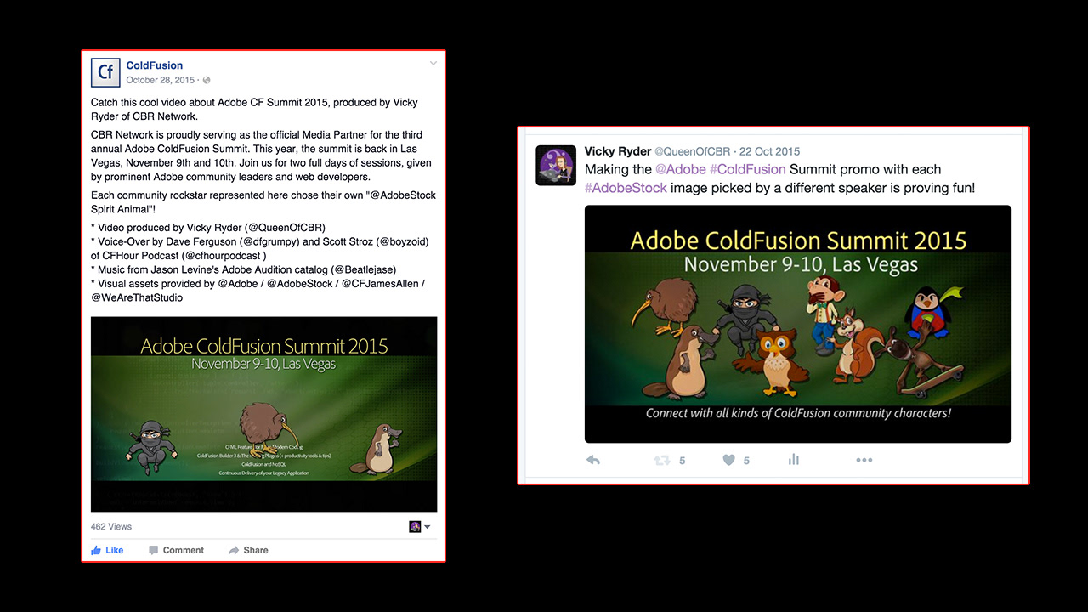Image resolution: width=1088 pixels, height=612 pixels.
Task: Open the ColdFusion page logo
Action: (106, 72)
